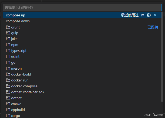Click the grunt folder icon

click(x=8, y=27)
